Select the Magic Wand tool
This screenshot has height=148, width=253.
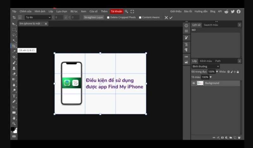tap(14, 40)
